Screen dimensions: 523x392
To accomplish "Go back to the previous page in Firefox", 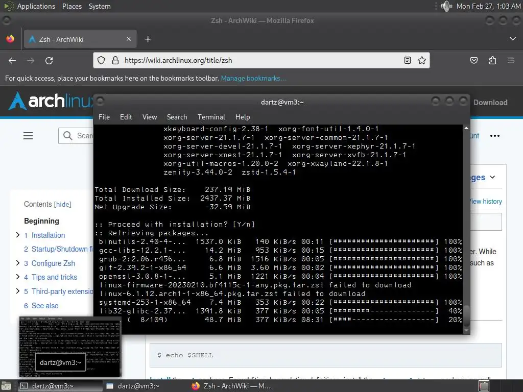I will click(12, 60).
